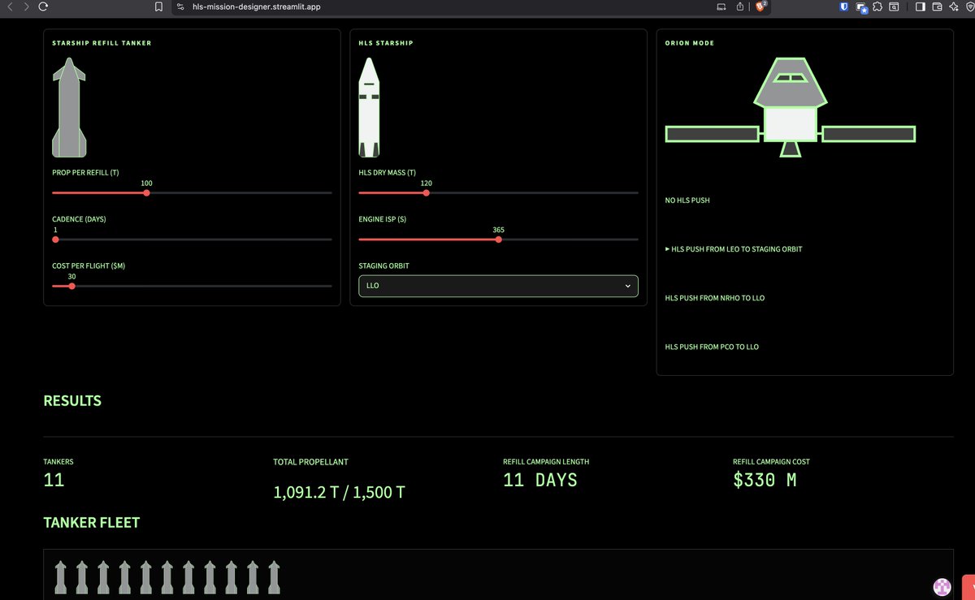Click the Refill Campaign Length label
Screen dimensions: 975x600
pos(546,461)
